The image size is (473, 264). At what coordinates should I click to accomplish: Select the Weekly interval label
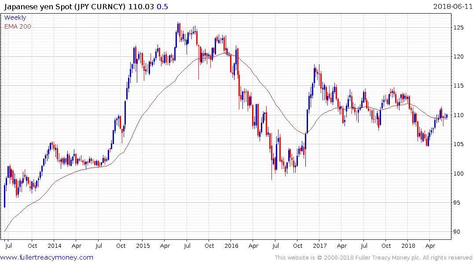click(15, 18)
